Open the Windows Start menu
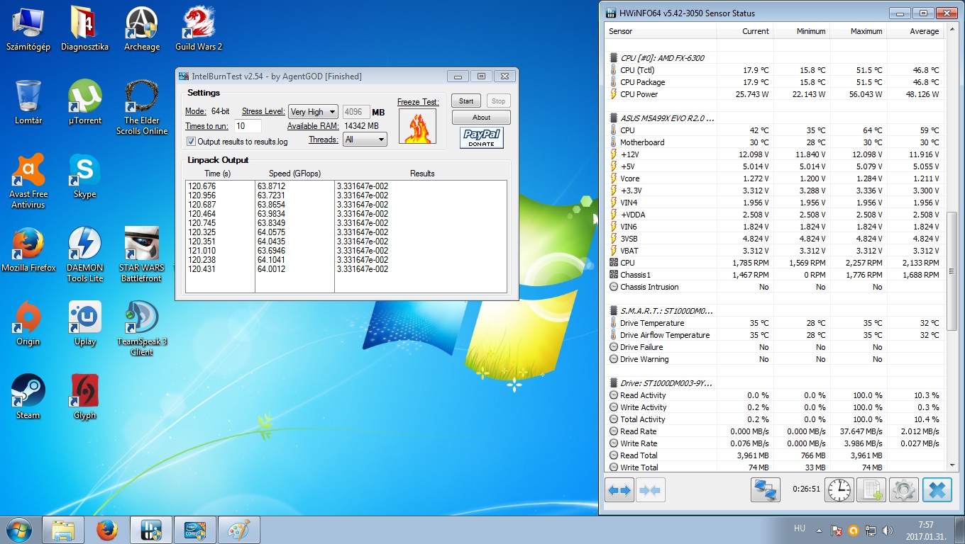Viewport: 965px width, 544px height. [x=19, y=530]
